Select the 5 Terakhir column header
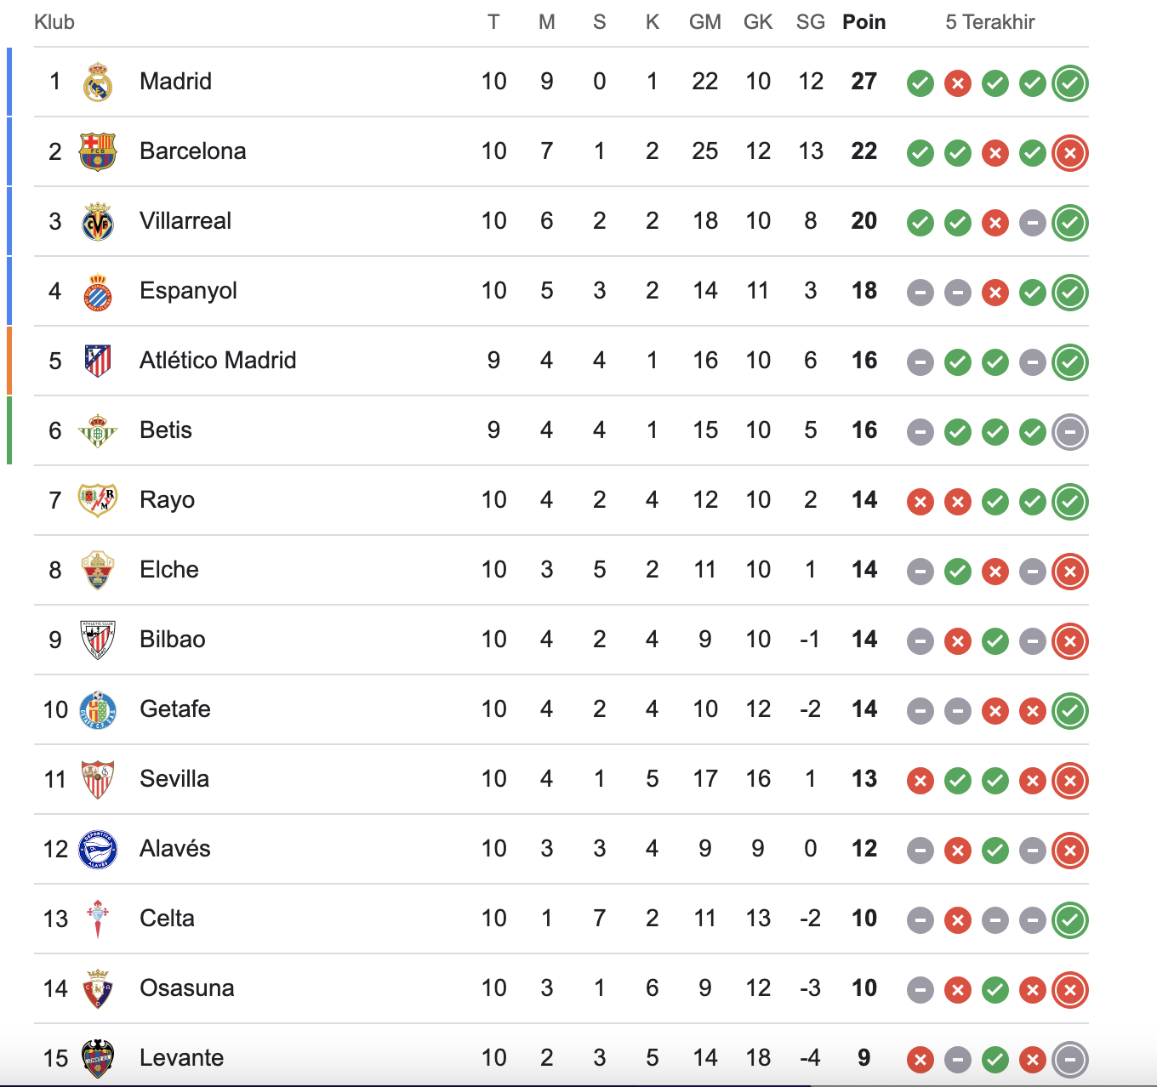The width and height of the screenshot is (1157, 1087). (989, 22)
